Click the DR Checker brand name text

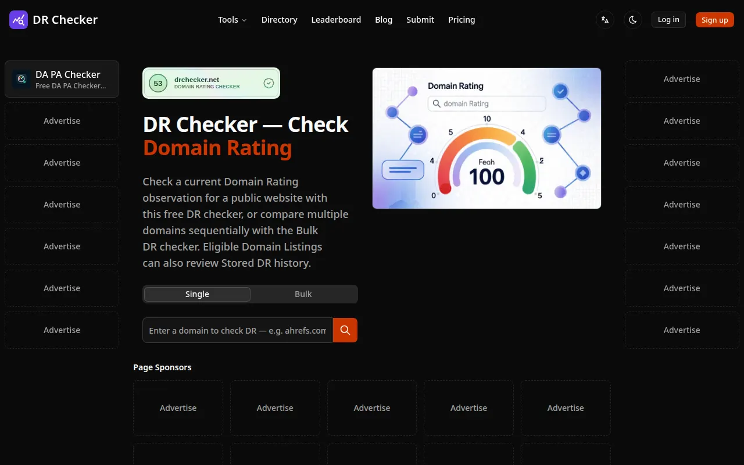click(65, 20)
